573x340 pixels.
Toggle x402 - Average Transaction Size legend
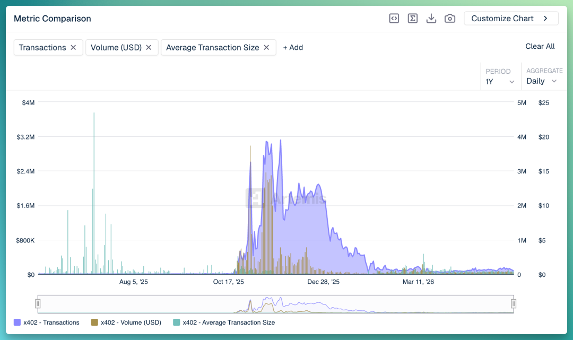coord(224,322)
